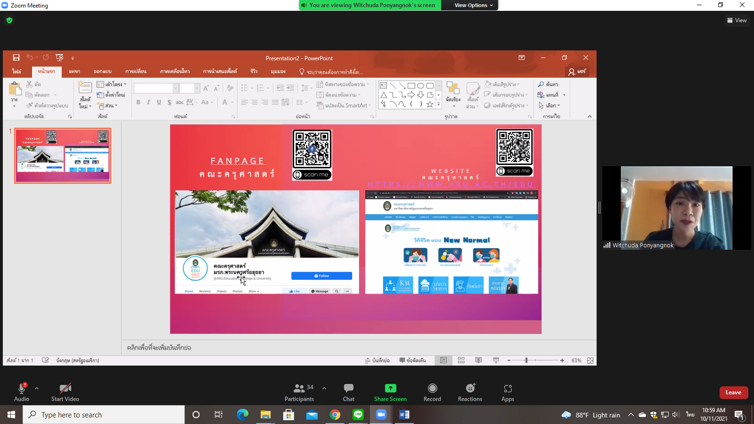Open the Font Color dropdown arrow

click(232, 102)
